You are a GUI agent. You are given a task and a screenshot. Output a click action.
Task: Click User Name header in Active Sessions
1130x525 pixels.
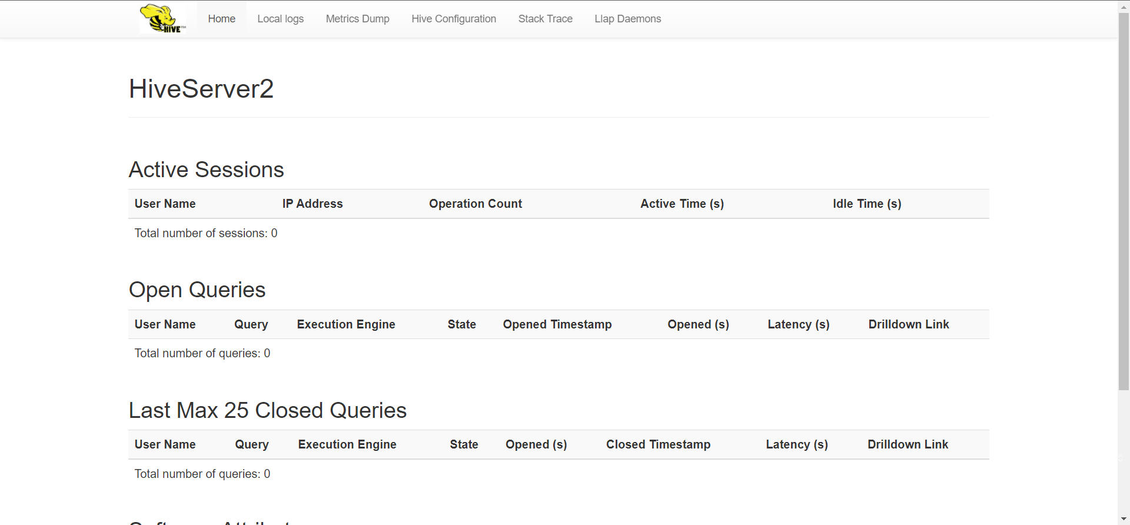[x=165, y=204]
